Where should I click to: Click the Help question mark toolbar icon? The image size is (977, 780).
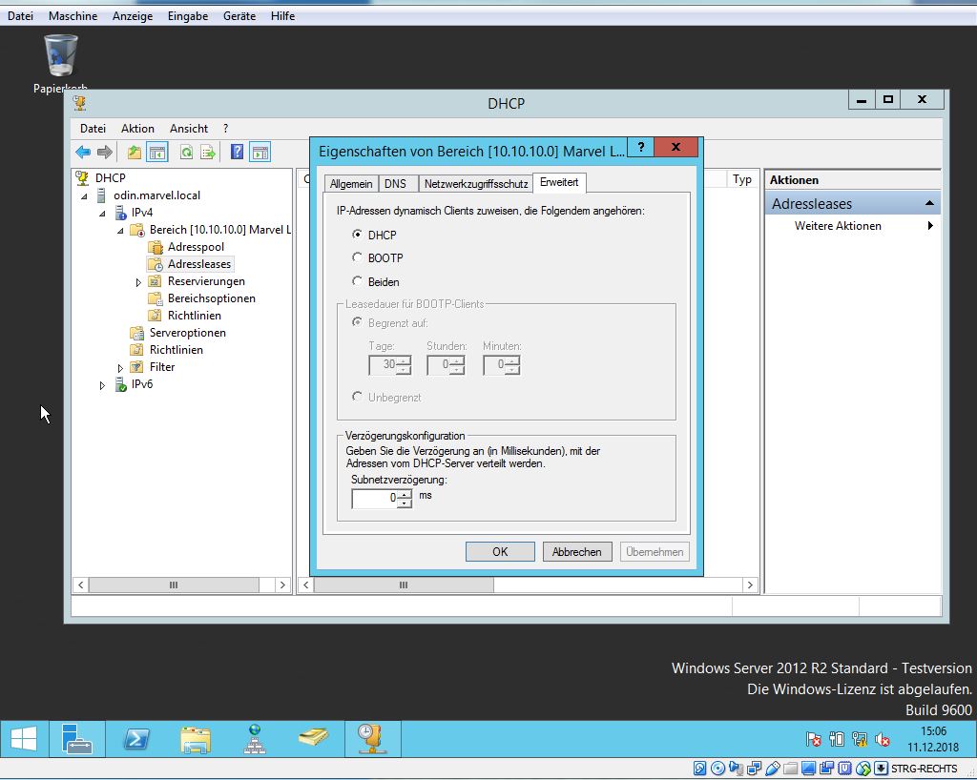(237, 152)
